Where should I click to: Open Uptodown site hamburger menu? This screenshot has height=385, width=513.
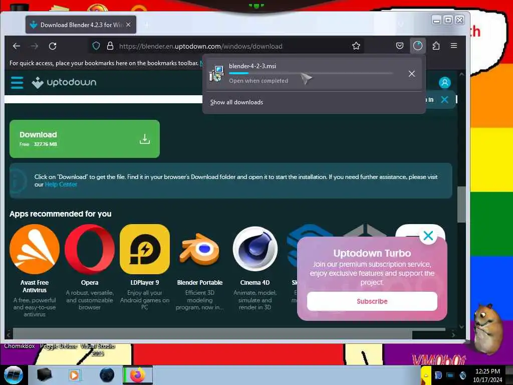(17, 83)
